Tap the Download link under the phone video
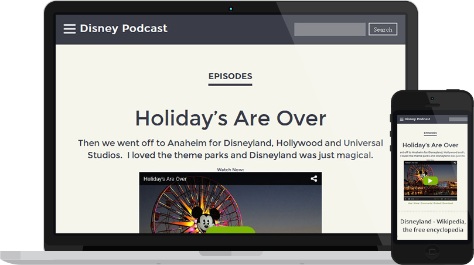The image size is (474, 265). 448,203
